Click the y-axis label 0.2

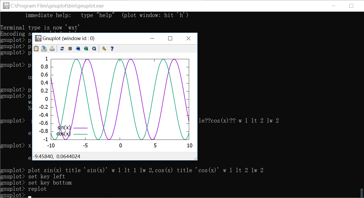pos(44,91)
